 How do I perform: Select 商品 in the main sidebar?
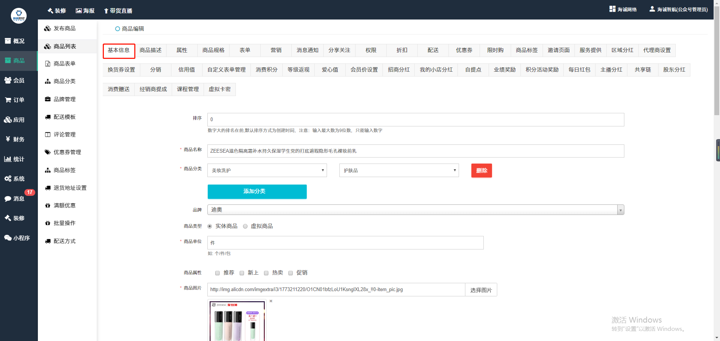(19, 60)
